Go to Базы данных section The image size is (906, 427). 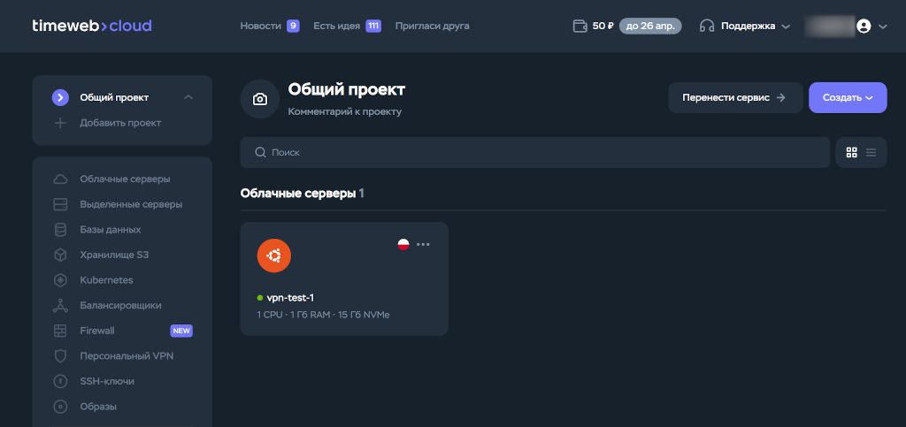click(x=110, y=230)
